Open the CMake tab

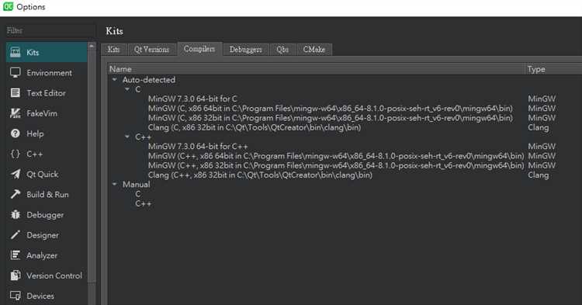314,50
